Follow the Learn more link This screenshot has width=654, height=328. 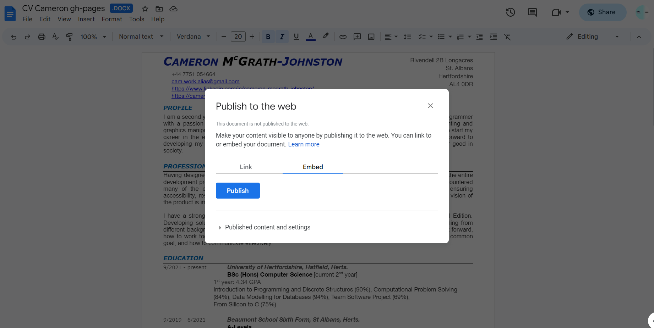coord(304,144)
